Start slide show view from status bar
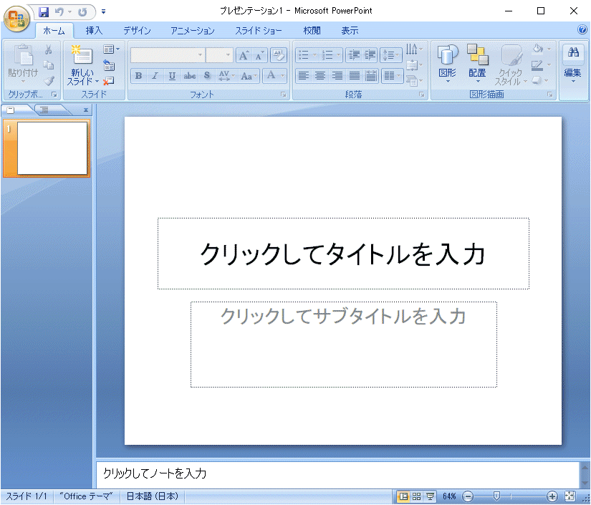 pos(430,496)
